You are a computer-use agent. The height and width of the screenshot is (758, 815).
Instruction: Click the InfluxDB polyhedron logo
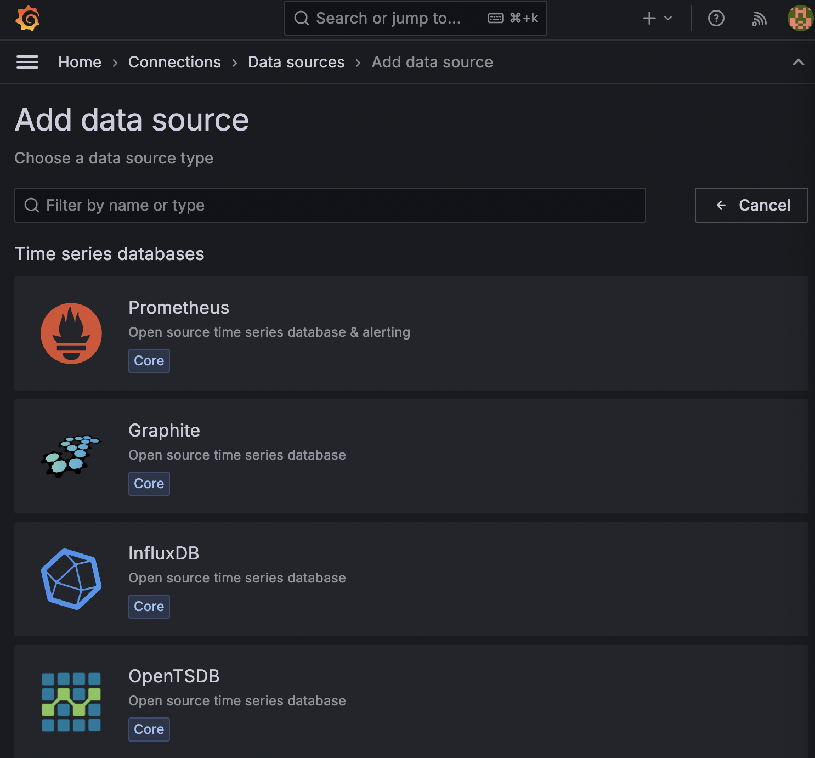coord(71,579)
